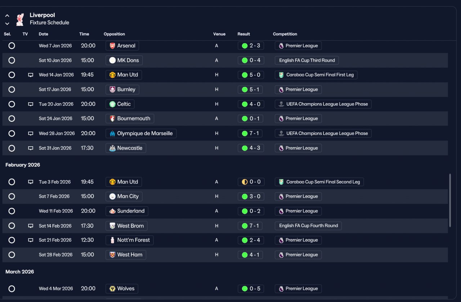The width and height of the screenshot is (461, 302).
Task: Go to next team with down chevron
Action: 7,24
